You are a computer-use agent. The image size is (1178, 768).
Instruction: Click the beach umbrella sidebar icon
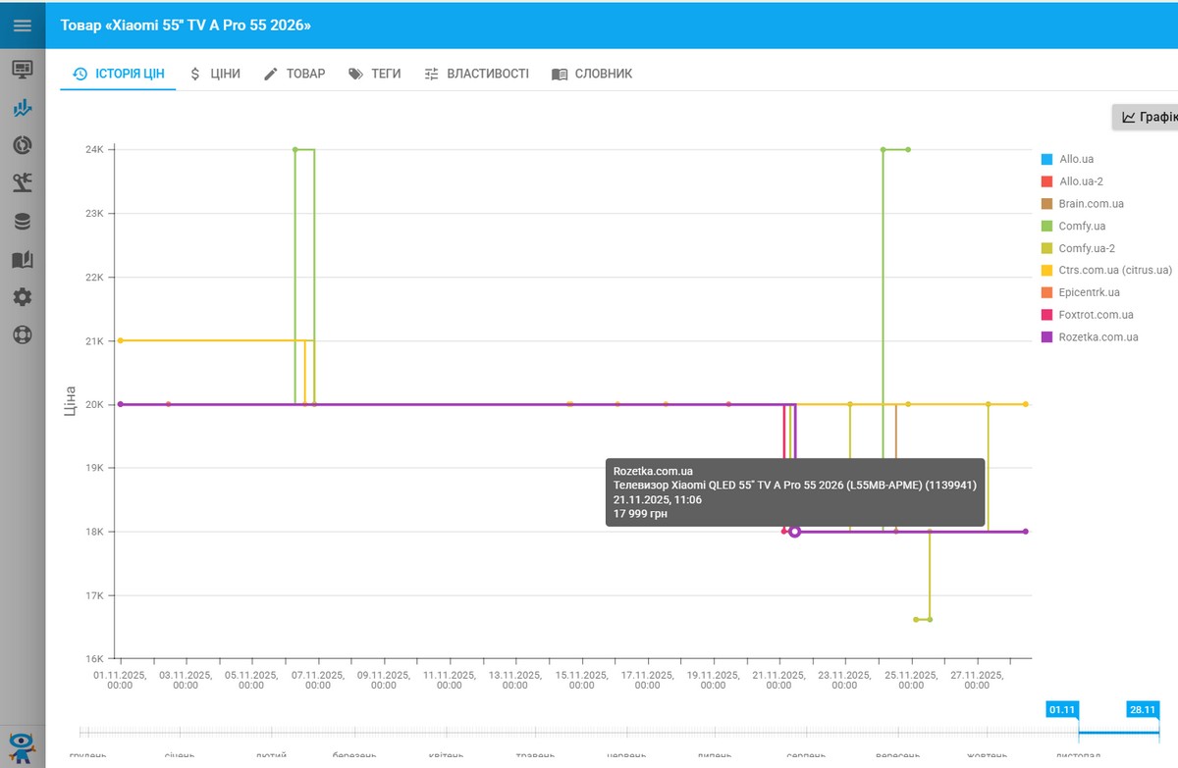click(22, 183)
